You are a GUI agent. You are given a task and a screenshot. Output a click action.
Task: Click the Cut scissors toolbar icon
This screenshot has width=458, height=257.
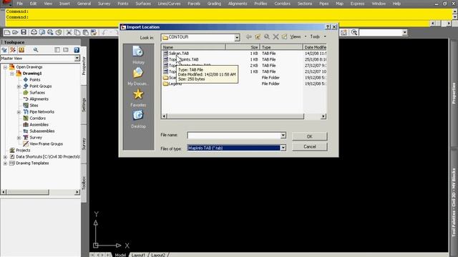point(69,32)
